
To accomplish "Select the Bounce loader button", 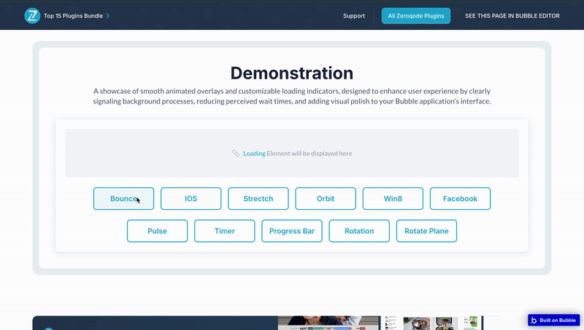I will [x=123, y=198].
